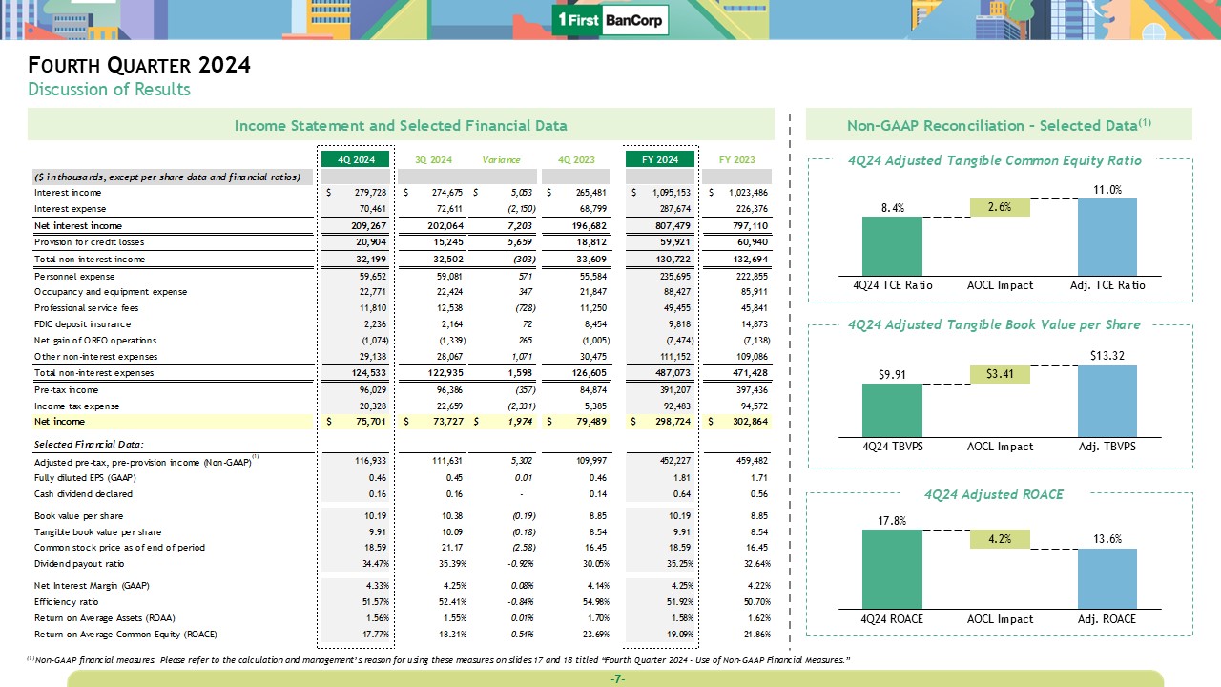Viewport: 1221px width, 687px height.
Task: Click the Income Statement and Selected Financial Data banner
Action: [x=401, y=125]
